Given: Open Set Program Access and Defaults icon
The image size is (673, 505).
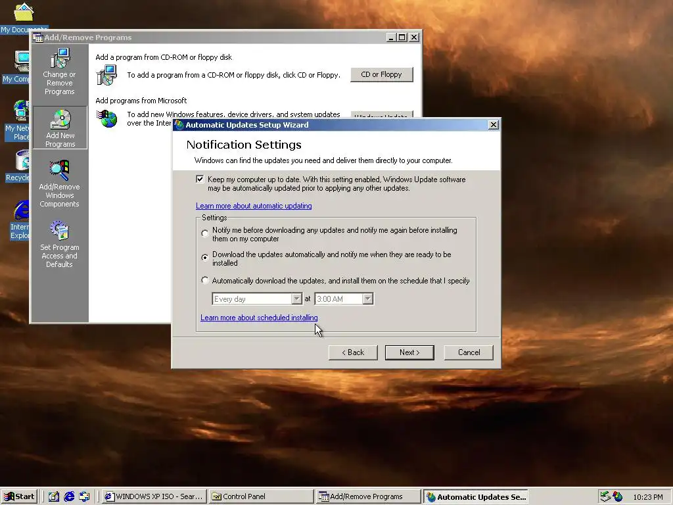Looking at the screenshot, I should (x=59, y=231).
